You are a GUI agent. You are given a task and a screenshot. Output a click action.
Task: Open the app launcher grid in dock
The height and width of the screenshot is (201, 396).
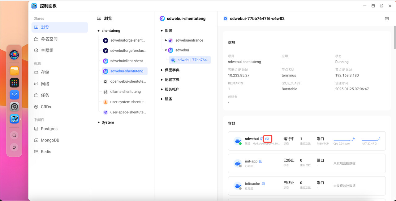click(x=14, y=83)
